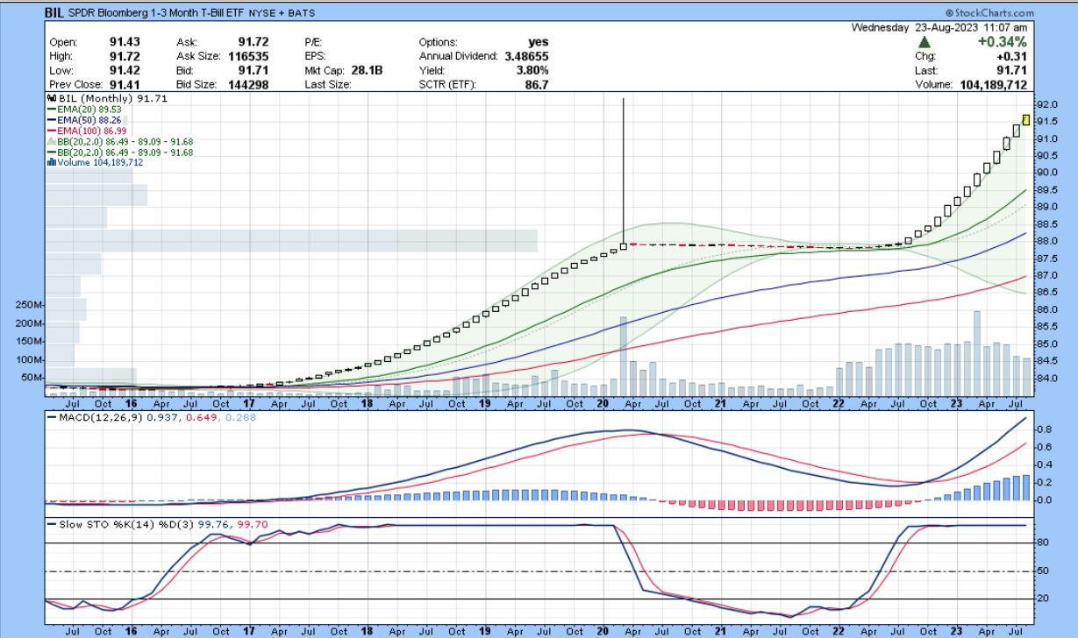Click the Prev Close value 91.41
Image resolution: width=1078 pixels, height=638 pixels.
124,85
